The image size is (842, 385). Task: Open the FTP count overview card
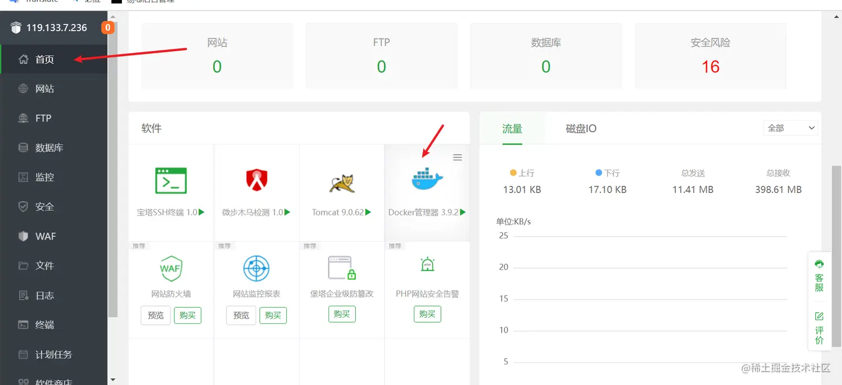coord(381,56)
